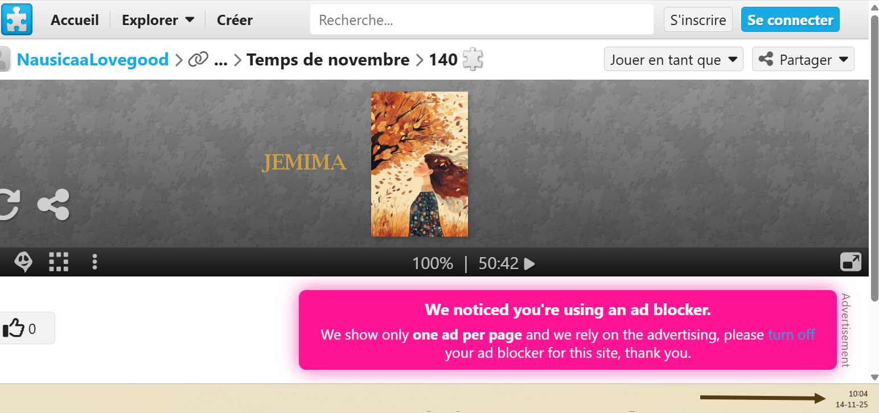Click the Se connecter button
This screenshot has width=879, height=413.
pyautogui.click(x=790, y=20)
